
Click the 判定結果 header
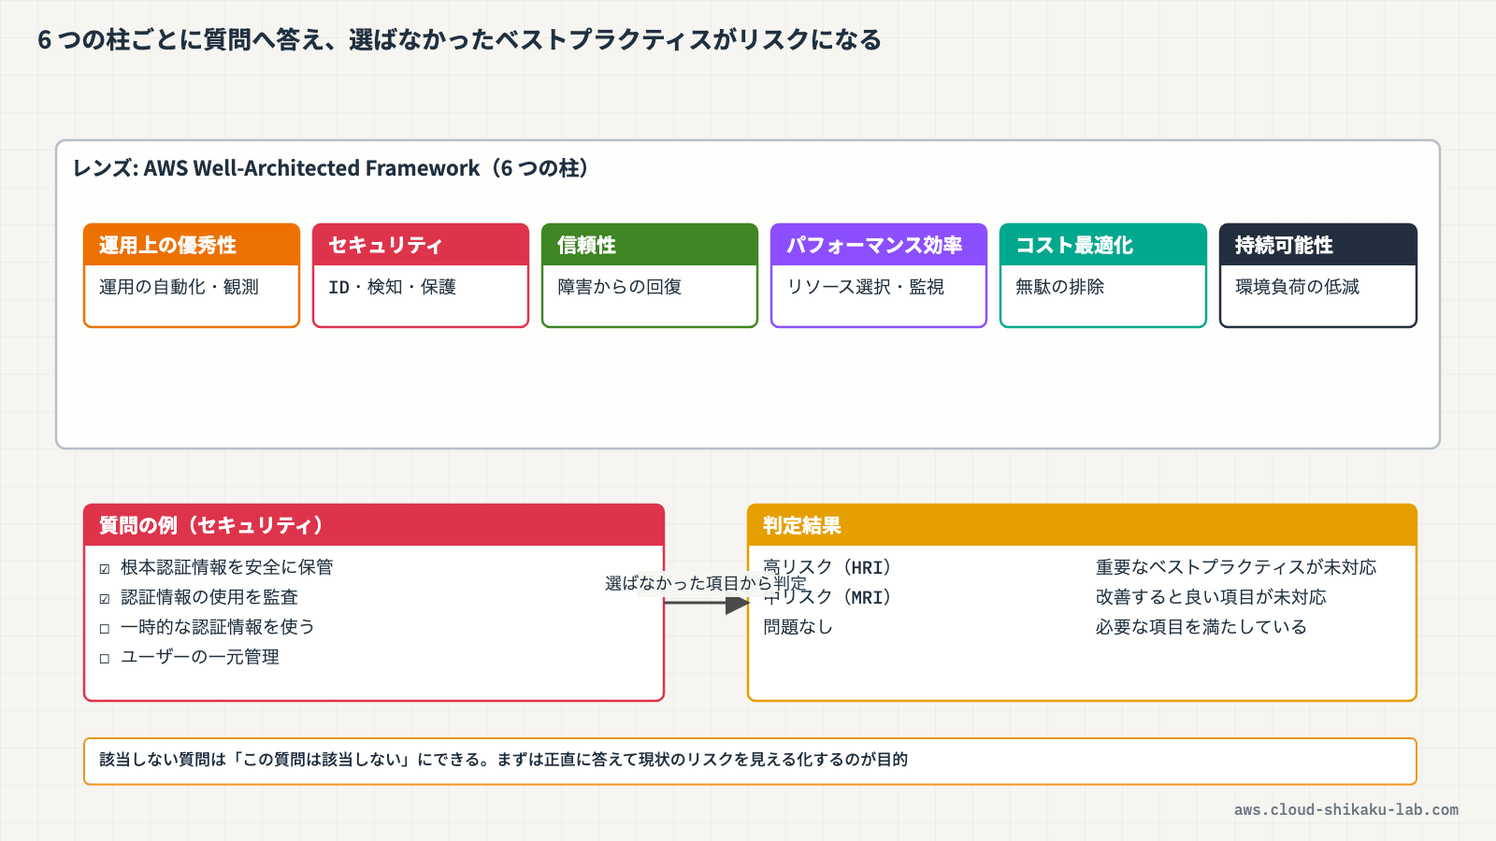(1082, 525)
